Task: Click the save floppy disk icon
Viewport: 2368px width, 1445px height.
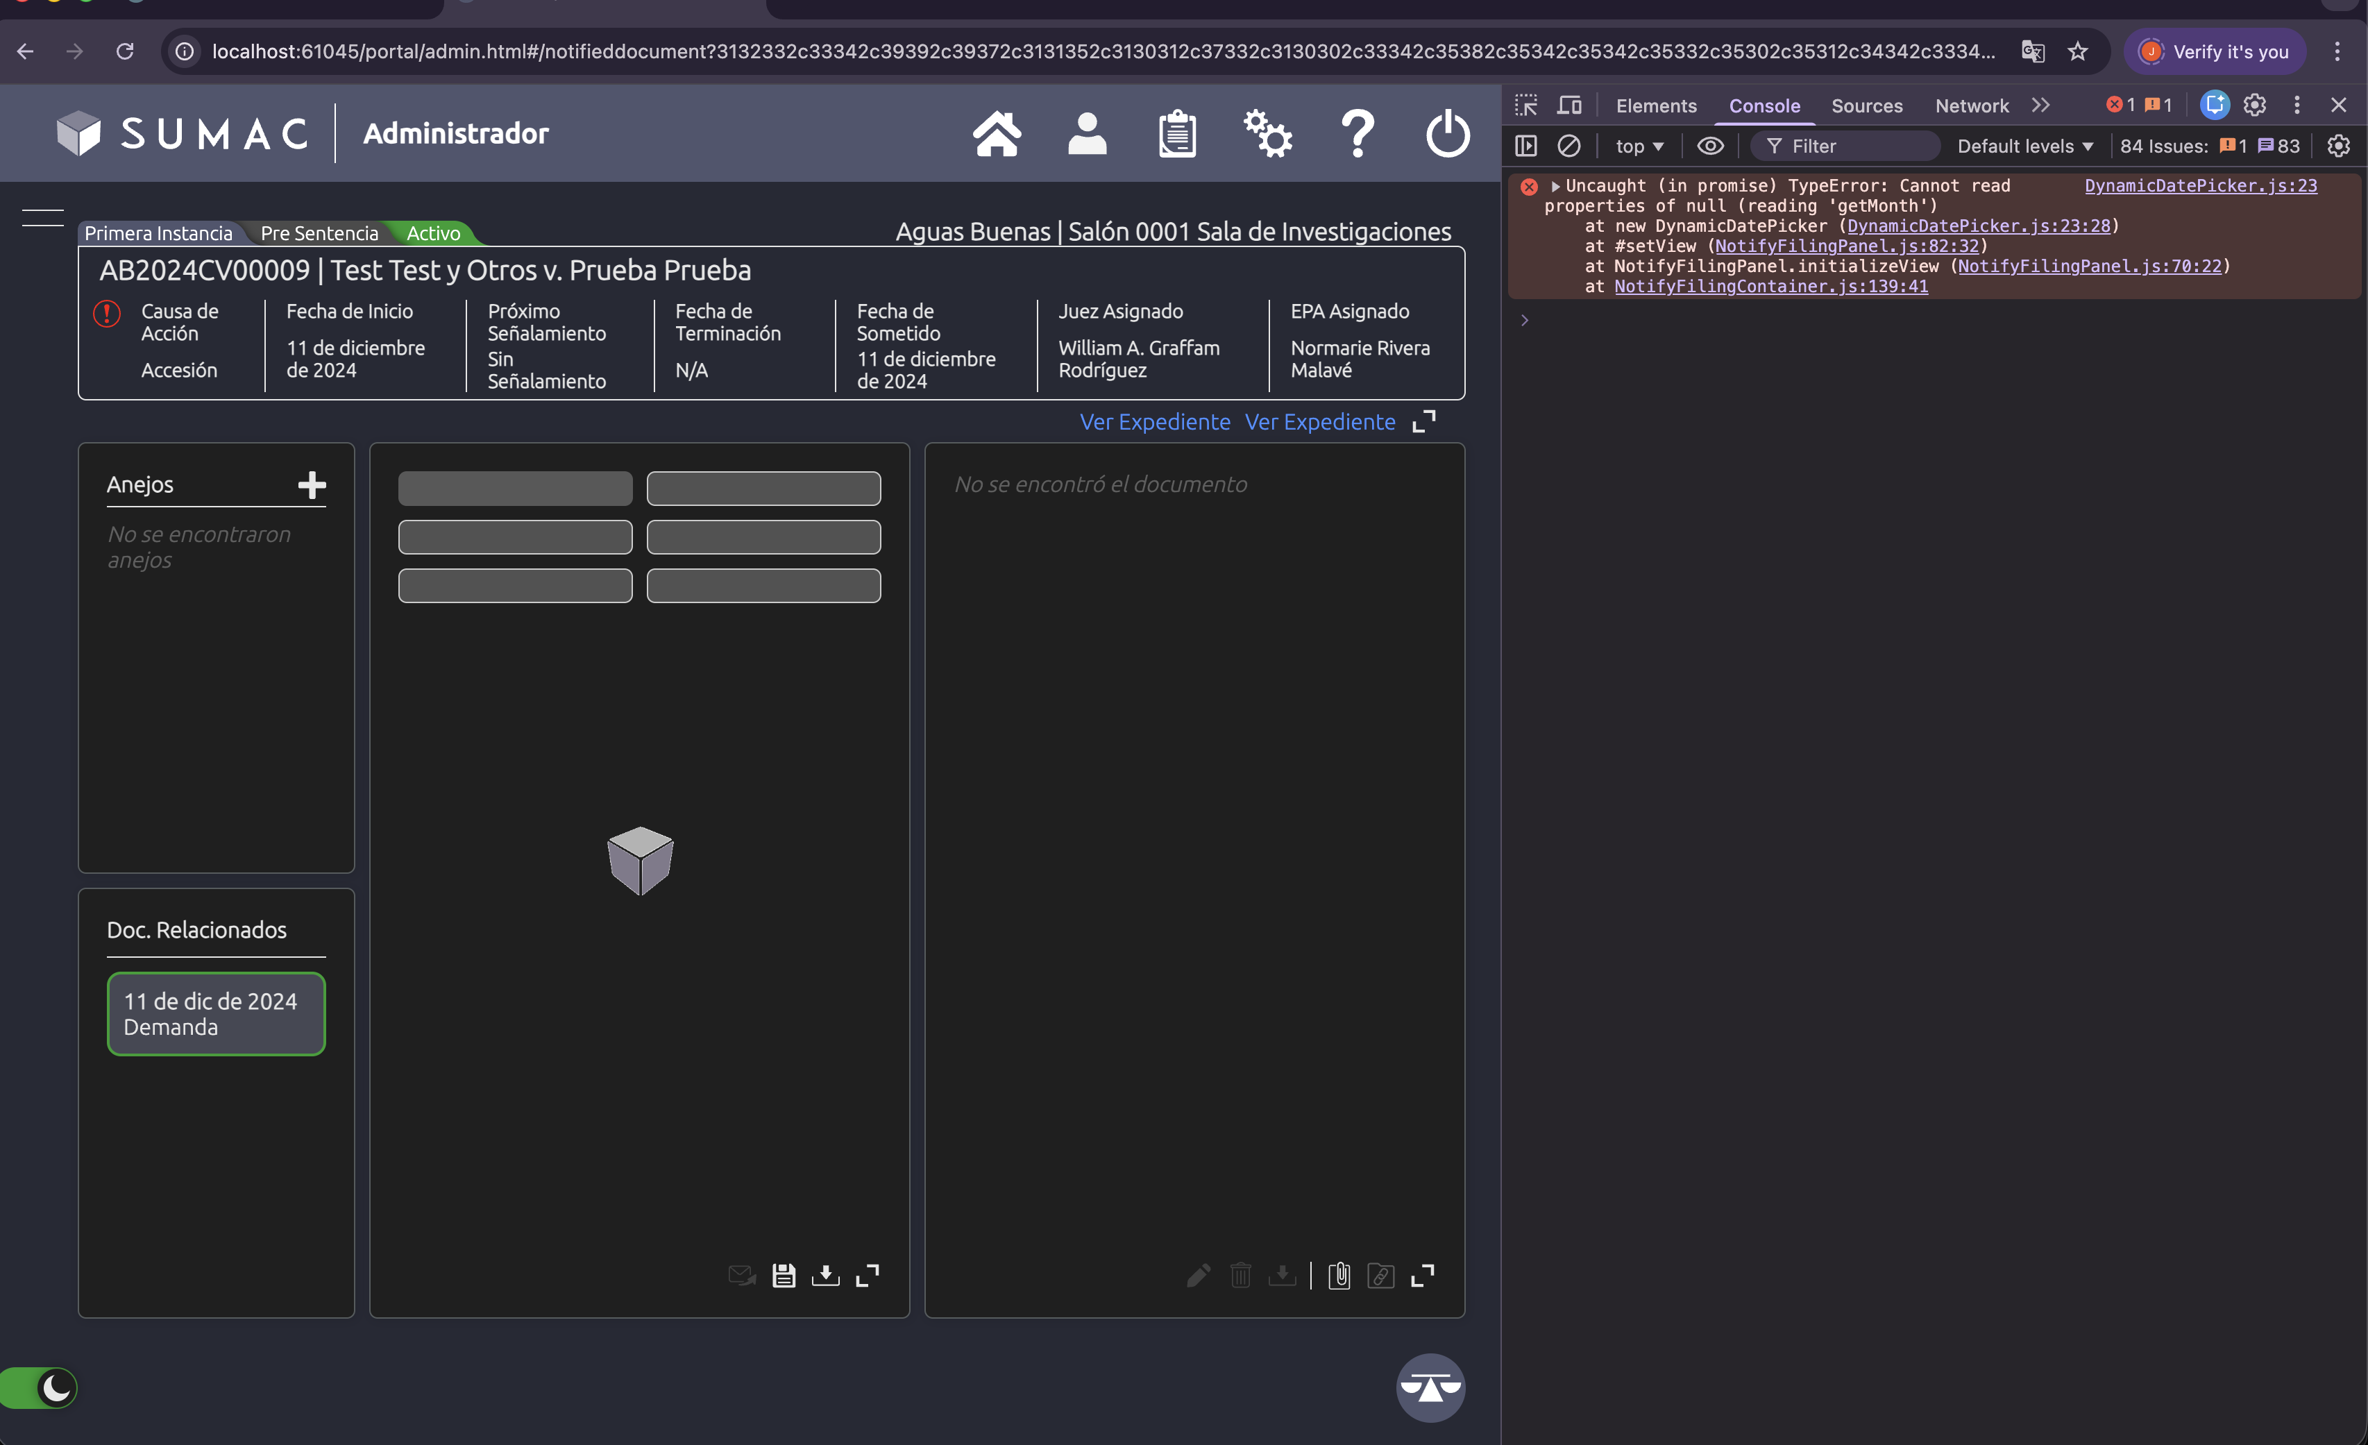Action: [x=784, y=1275]
